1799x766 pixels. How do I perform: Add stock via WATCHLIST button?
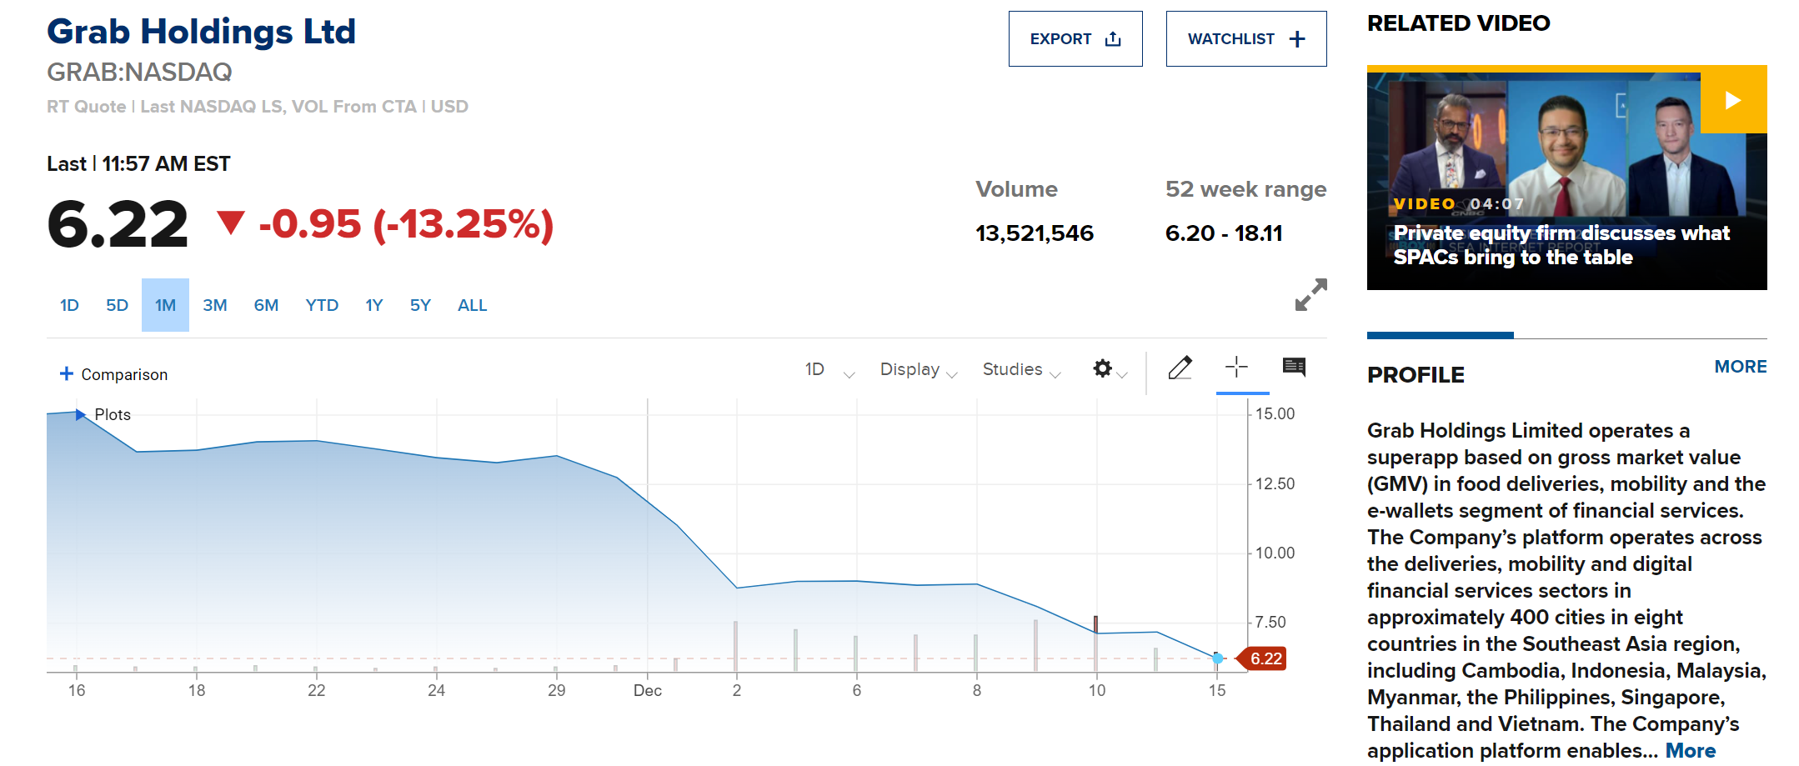[1245, 39]
